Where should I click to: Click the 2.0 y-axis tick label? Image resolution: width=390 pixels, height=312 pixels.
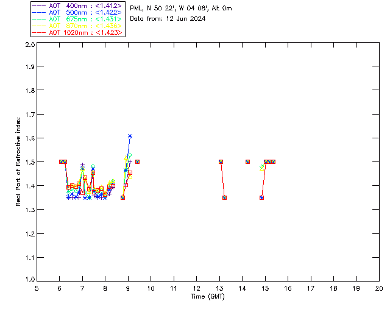[30, 44]
